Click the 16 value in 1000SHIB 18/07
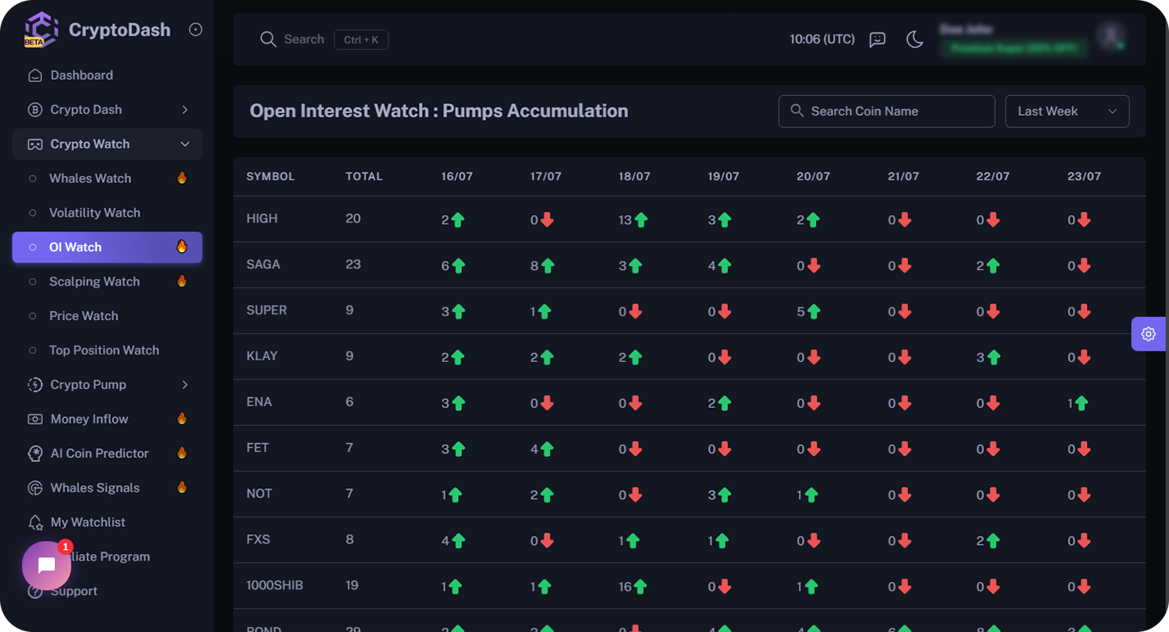 click(625, 587)
